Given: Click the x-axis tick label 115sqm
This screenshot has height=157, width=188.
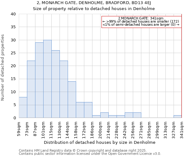Looking at the screenshot, I should [51, 130].
